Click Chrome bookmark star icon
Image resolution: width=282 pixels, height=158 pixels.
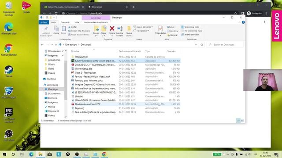click(235, 13)
